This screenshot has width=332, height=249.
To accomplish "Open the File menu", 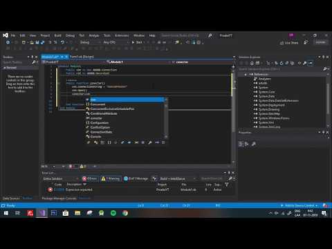I will coord(13,35).
